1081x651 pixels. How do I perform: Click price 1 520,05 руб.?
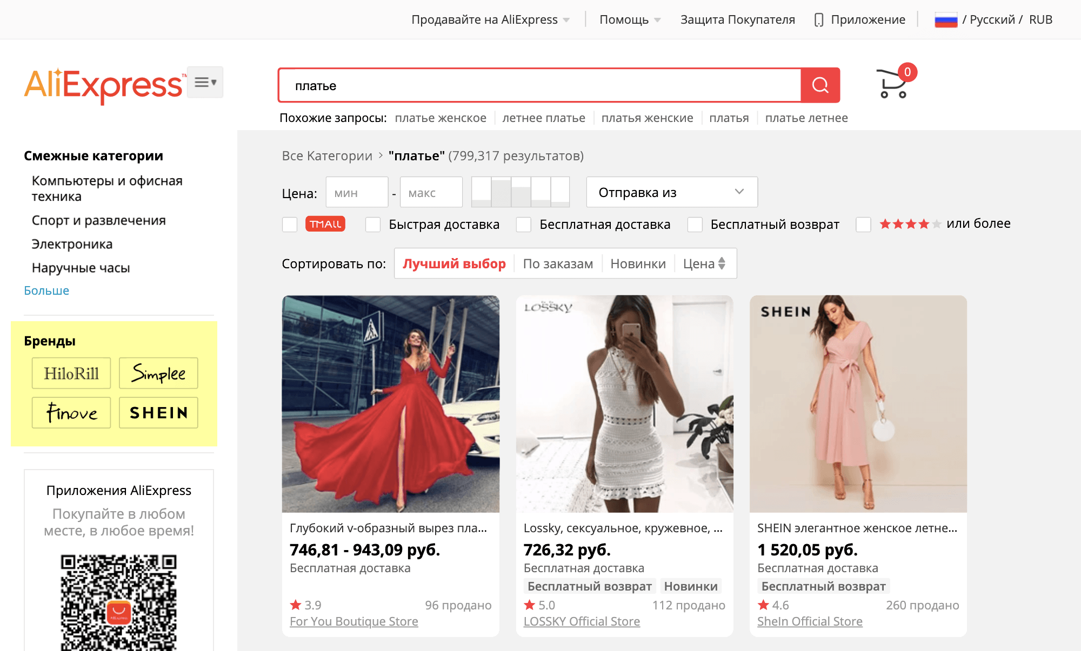click(x=808, y=550)
